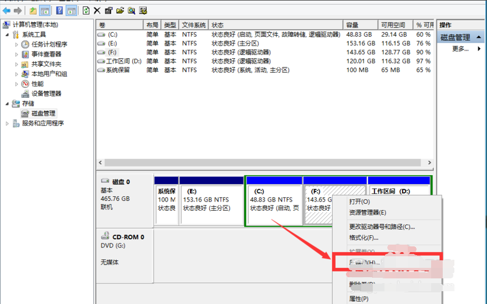487x304 pixels.
Task: Sort by the 卷 column header
Action: pyautogui.click(x=119, y=25)
